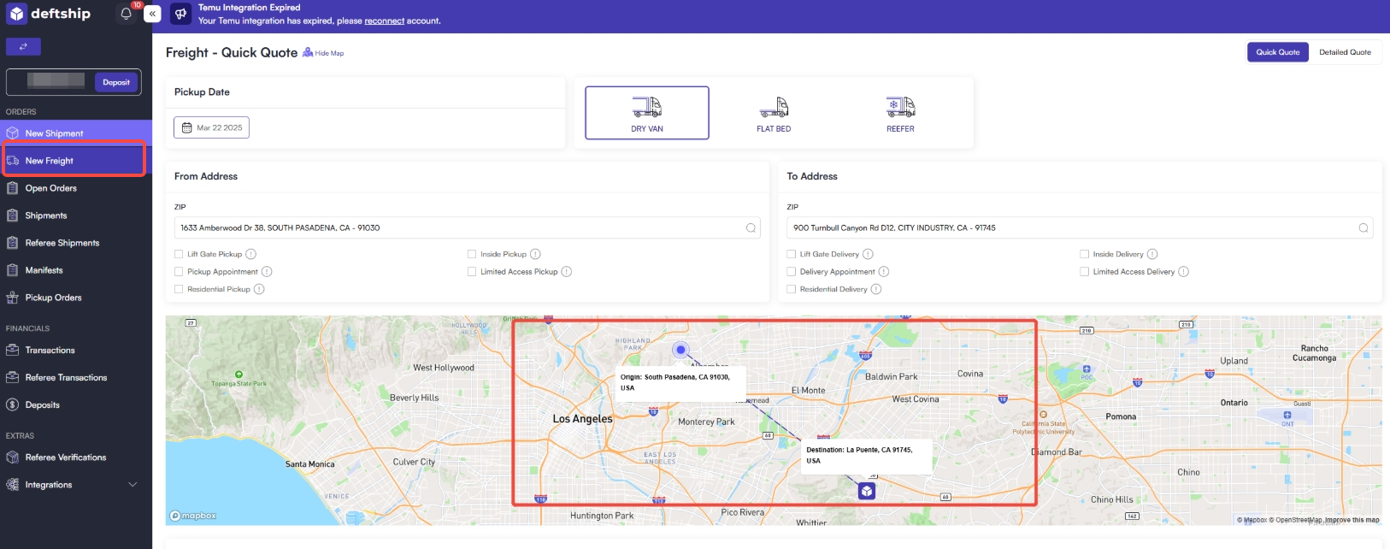
Task: Check Limited Access Delivery
Action: [x=1084, y=272]
